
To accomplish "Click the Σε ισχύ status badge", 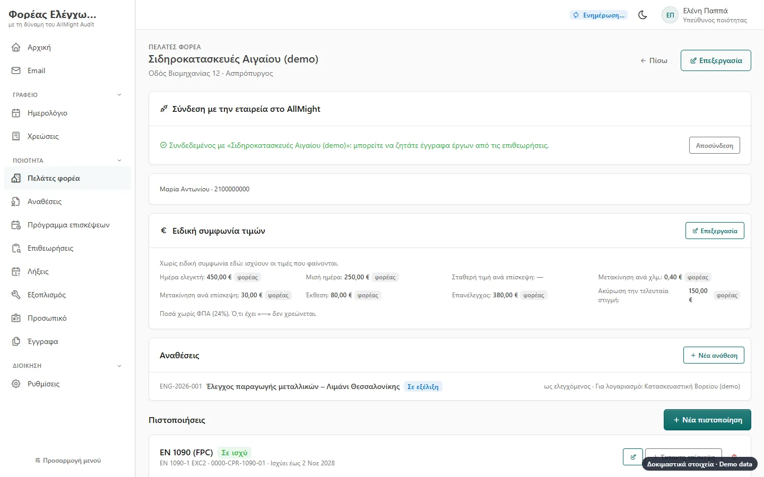I will point(235,453).
